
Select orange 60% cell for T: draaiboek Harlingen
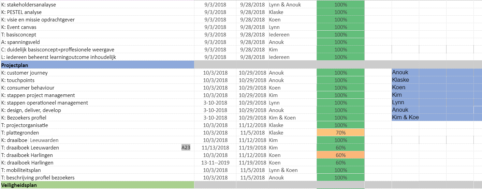coord(340,155)
